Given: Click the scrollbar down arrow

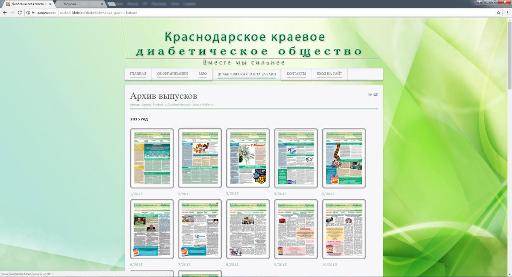Looking at the screenshot, I should [509, 274].
